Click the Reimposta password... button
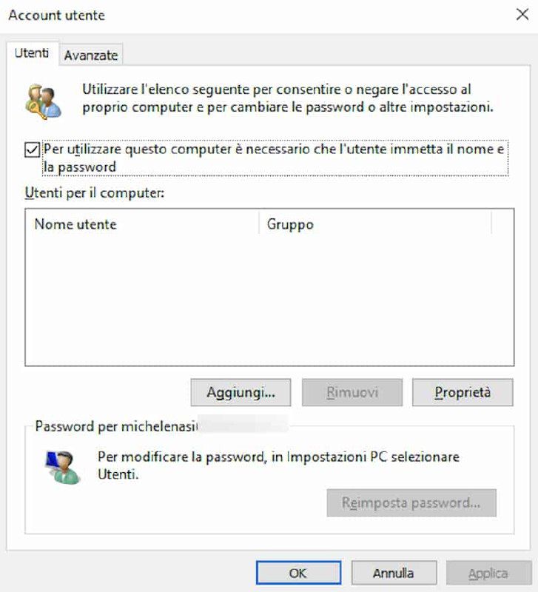The height and width of the screenshot is (592, 538). tap(411, 502)
